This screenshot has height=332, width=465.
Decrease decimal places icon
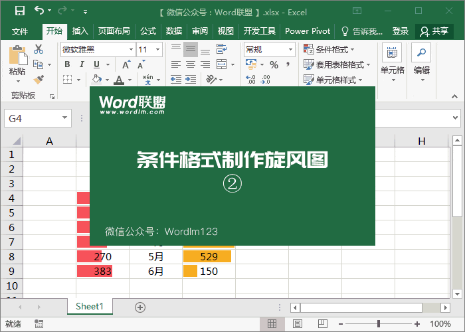pos(265,80)
